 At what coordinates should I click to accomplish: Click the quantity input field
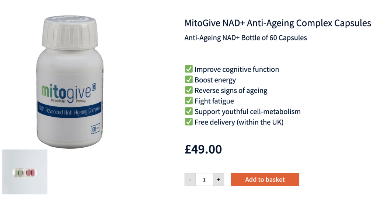tap(205, 179)
